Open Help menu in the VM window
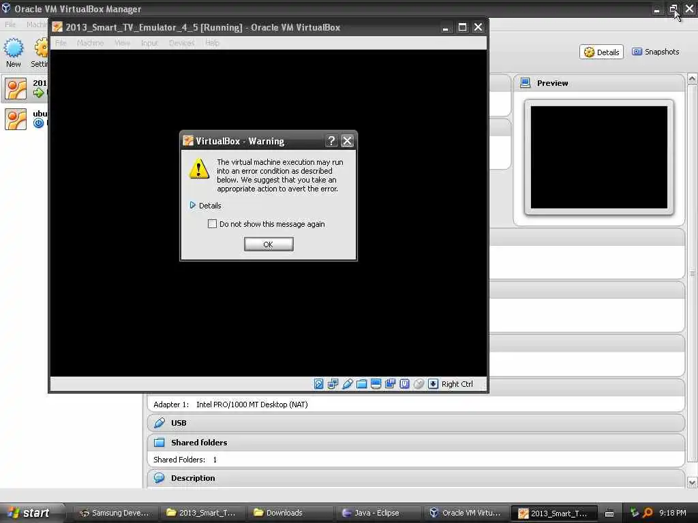Image resolution: width=698 pixels, height=523 pixels. (x=213, y=43)
